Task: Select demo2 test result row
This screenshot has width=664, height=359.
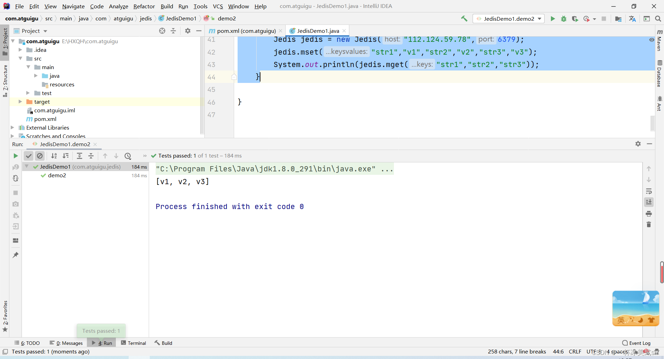Action: tap(85, 176)
